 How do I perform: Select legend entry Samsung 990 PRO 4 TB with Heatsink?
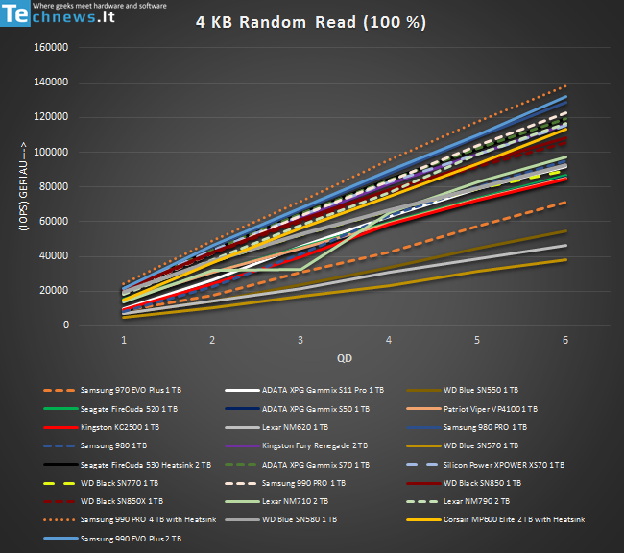[x=130, y=519]
